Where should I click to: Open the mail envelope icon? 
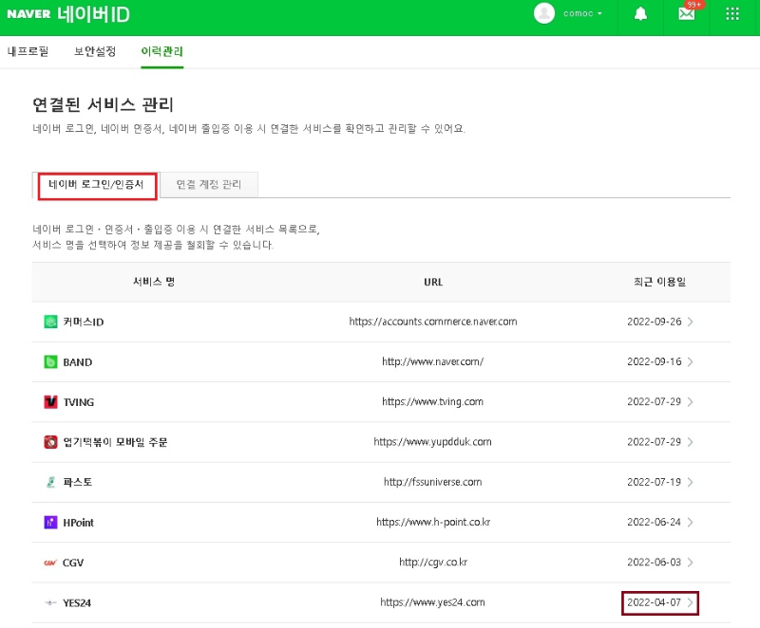click(x=686, y=13)
